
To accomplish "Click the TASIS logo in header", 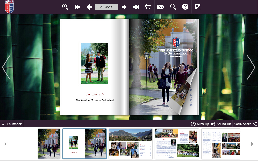I will 9,7.
